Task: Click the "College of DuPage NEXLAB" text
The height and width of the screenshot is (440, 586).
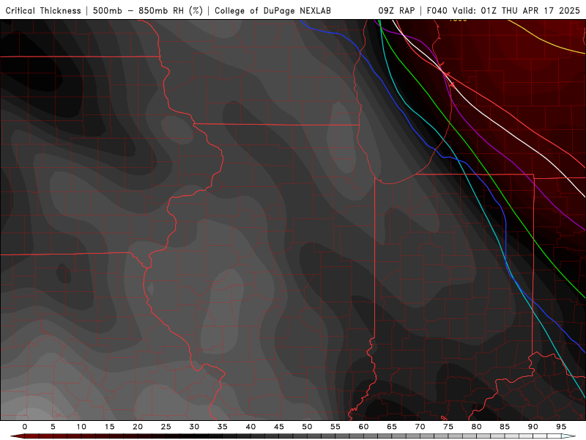Action: (x=272, y=10)
